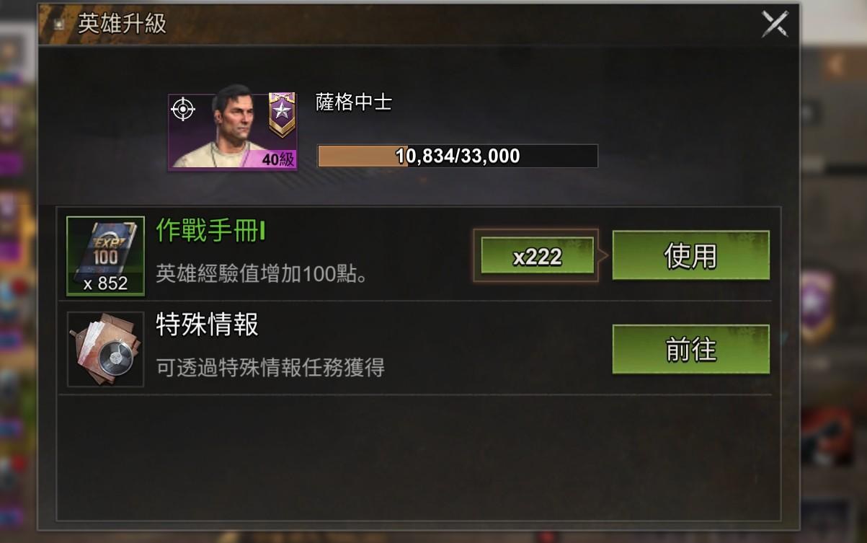Click the crosshair icon on the hero portrait
The width and height of the screenshot is (867, 543).
point(183,109)
